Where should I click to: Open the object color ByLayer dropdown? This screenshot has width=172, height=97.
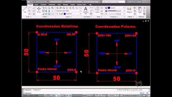tap(116, 8)
